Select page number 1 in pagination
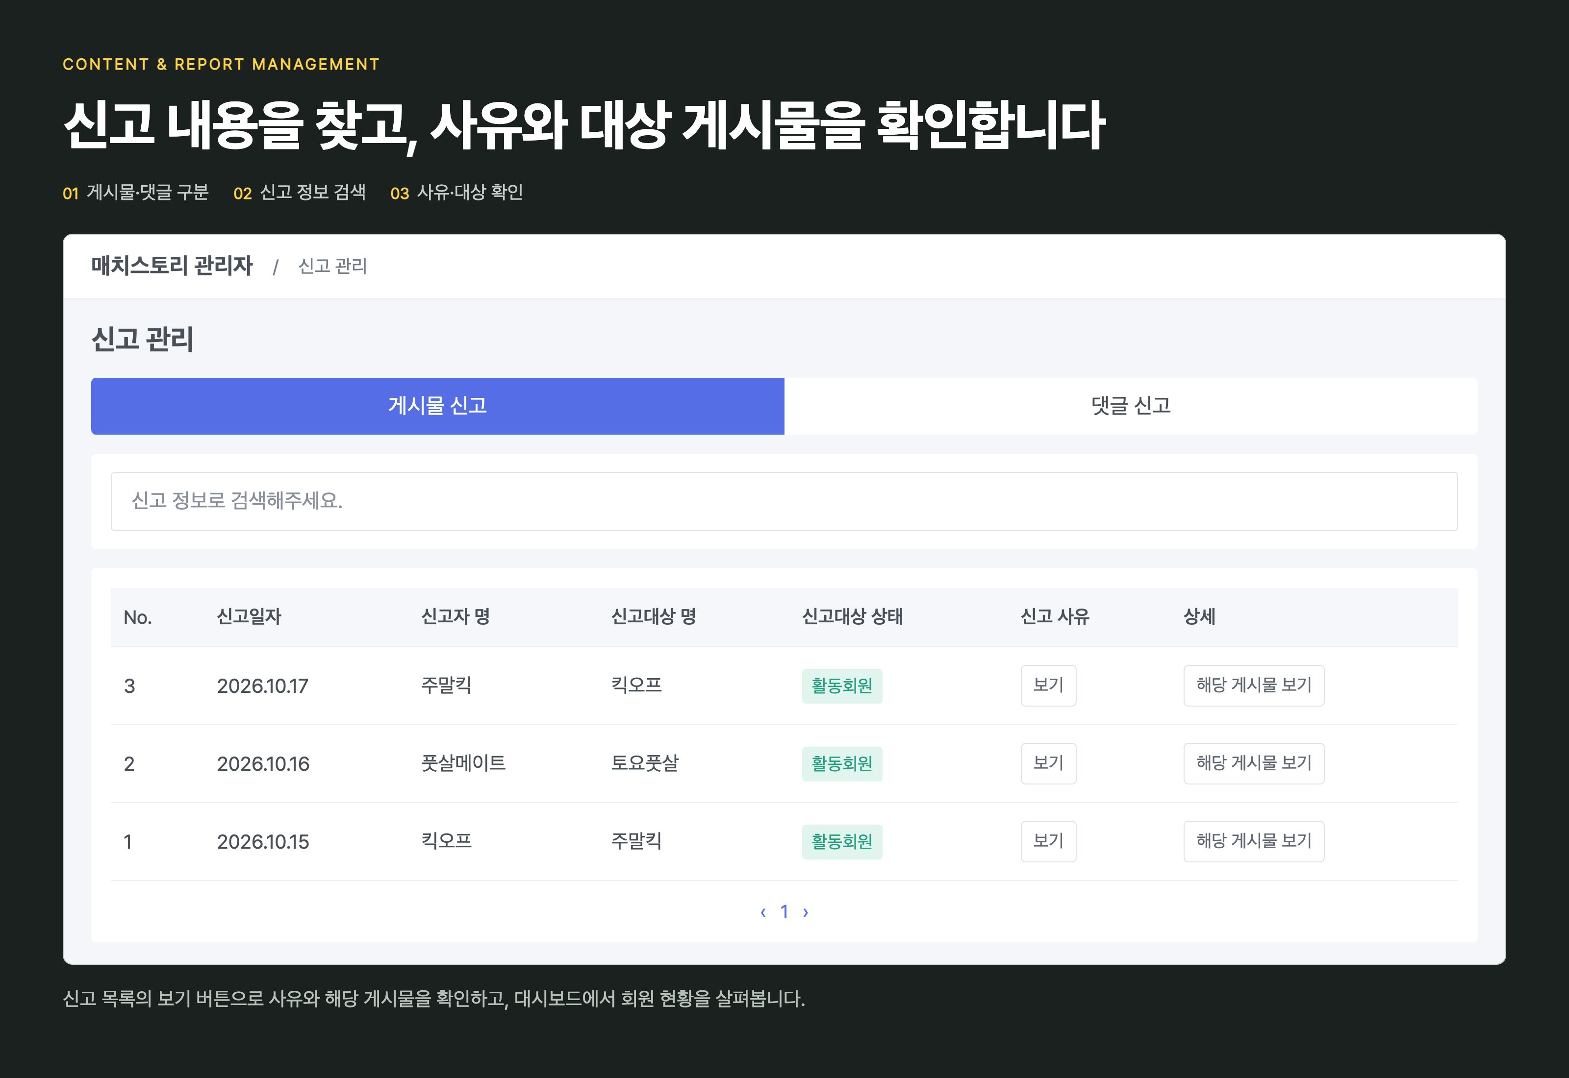 (784, 912)
